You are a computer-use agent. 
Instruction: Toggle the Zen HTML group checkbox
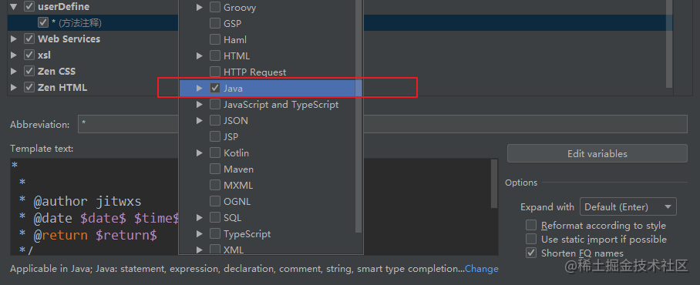point(29,87)
